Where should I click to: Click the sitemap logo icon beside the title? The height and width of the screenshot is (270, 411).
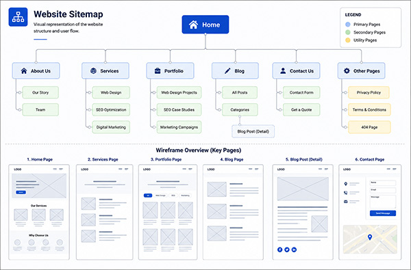[x=18, y=17]
